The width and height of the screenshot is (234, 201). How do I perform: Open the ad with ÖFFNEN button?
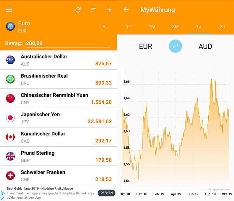107,193
